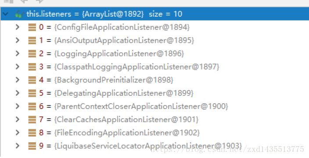The height and width of the screenshot is (158, 309).
Task: Click the list icon for element 2
Action: click(32, 54)
